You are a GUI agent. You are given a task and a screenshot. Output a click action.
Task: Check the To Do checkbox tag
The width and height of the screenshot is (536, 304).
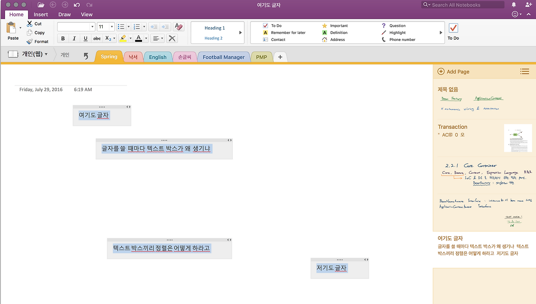[x=265, y=25]
